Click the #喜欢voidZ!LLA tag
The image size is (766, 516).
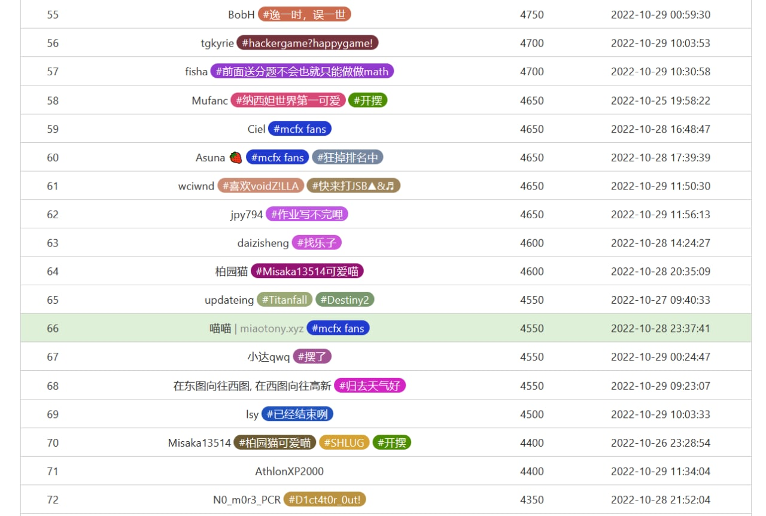[x=260, y=186]
